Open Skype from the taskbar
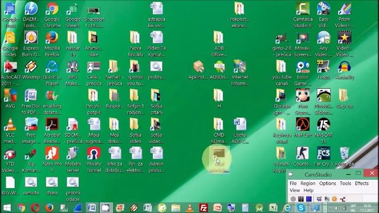The width and height of the screenshot is (379, 213). (x=301, y=208)
